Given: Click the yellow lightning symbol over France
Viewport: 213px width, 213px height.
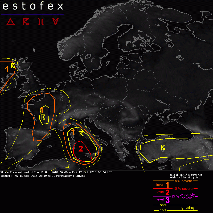Looking at the screenshot, I should tap(43, 117).
